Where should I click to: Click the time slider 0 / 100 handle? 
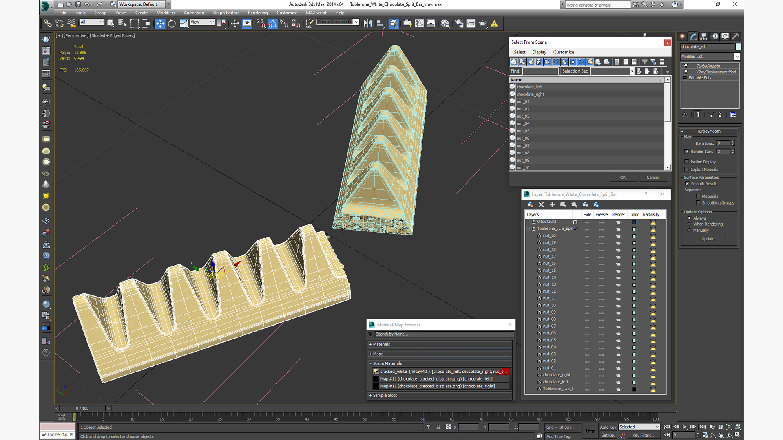point(82,408)
